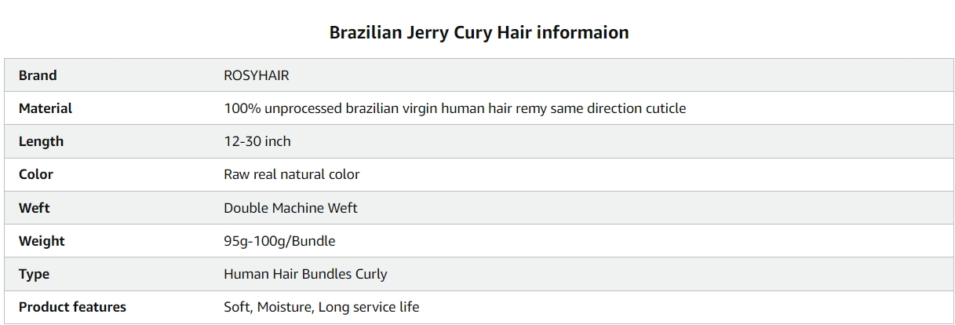955x325 pixels.
Task: Click the 12-30 inch value
Action: [257, 141]
